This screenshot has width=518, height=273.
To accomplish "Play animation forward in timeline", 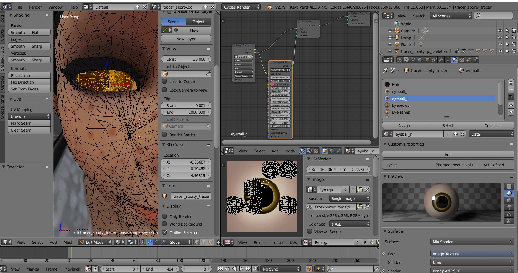I will click(241, 269).
